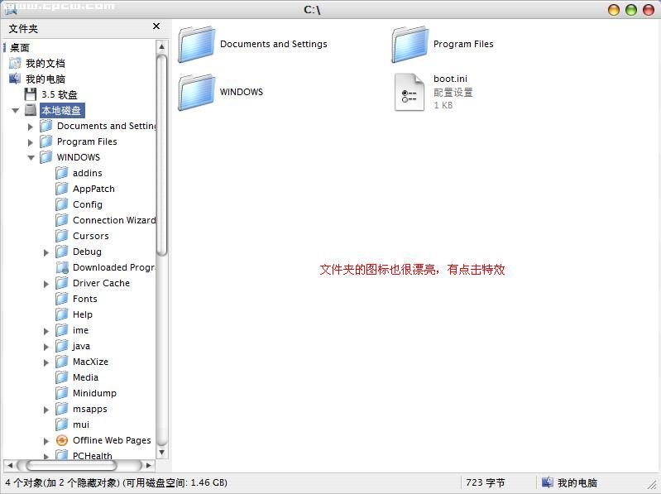The height and width of the screenshot is (494, 661).
Task: Select 桌面 in the folder tree
Action: click(20, 47)
